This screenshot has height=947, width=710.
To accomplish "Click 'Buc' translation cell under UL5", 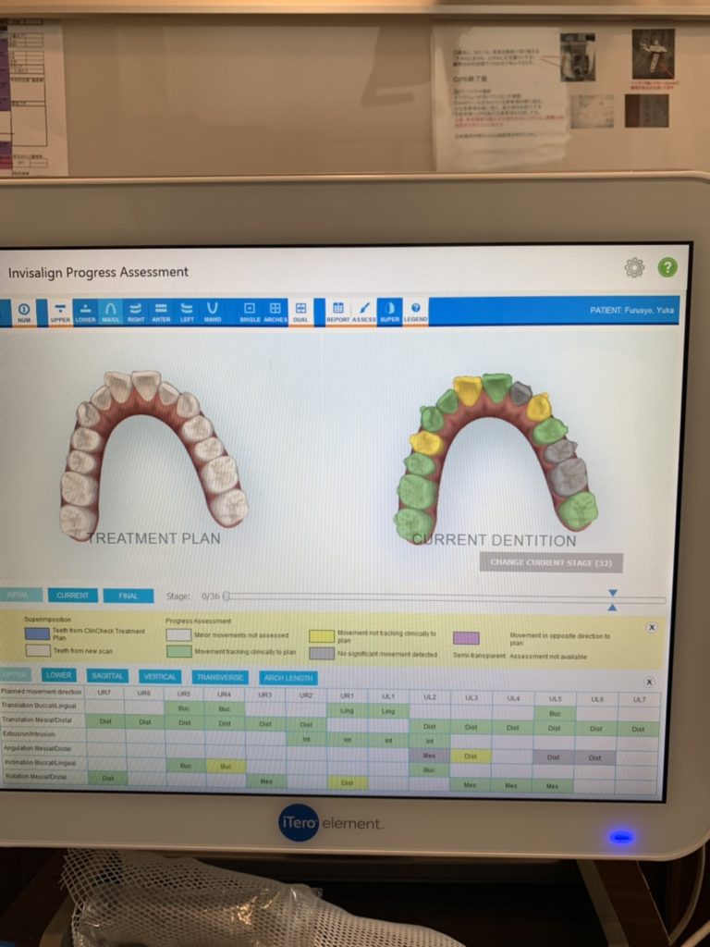I will coord(555,713).
